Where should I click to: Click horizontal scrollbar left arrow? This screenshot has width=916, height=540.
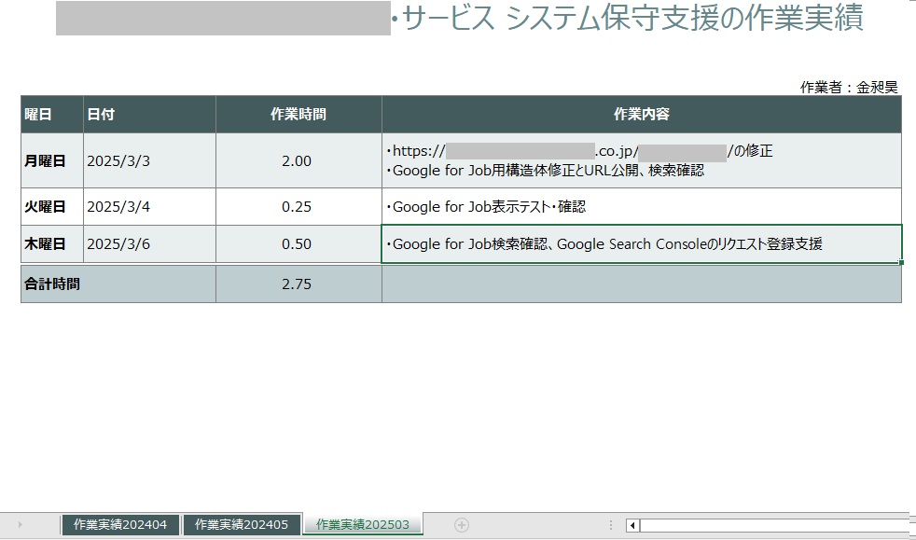click(x=632, y=525)
